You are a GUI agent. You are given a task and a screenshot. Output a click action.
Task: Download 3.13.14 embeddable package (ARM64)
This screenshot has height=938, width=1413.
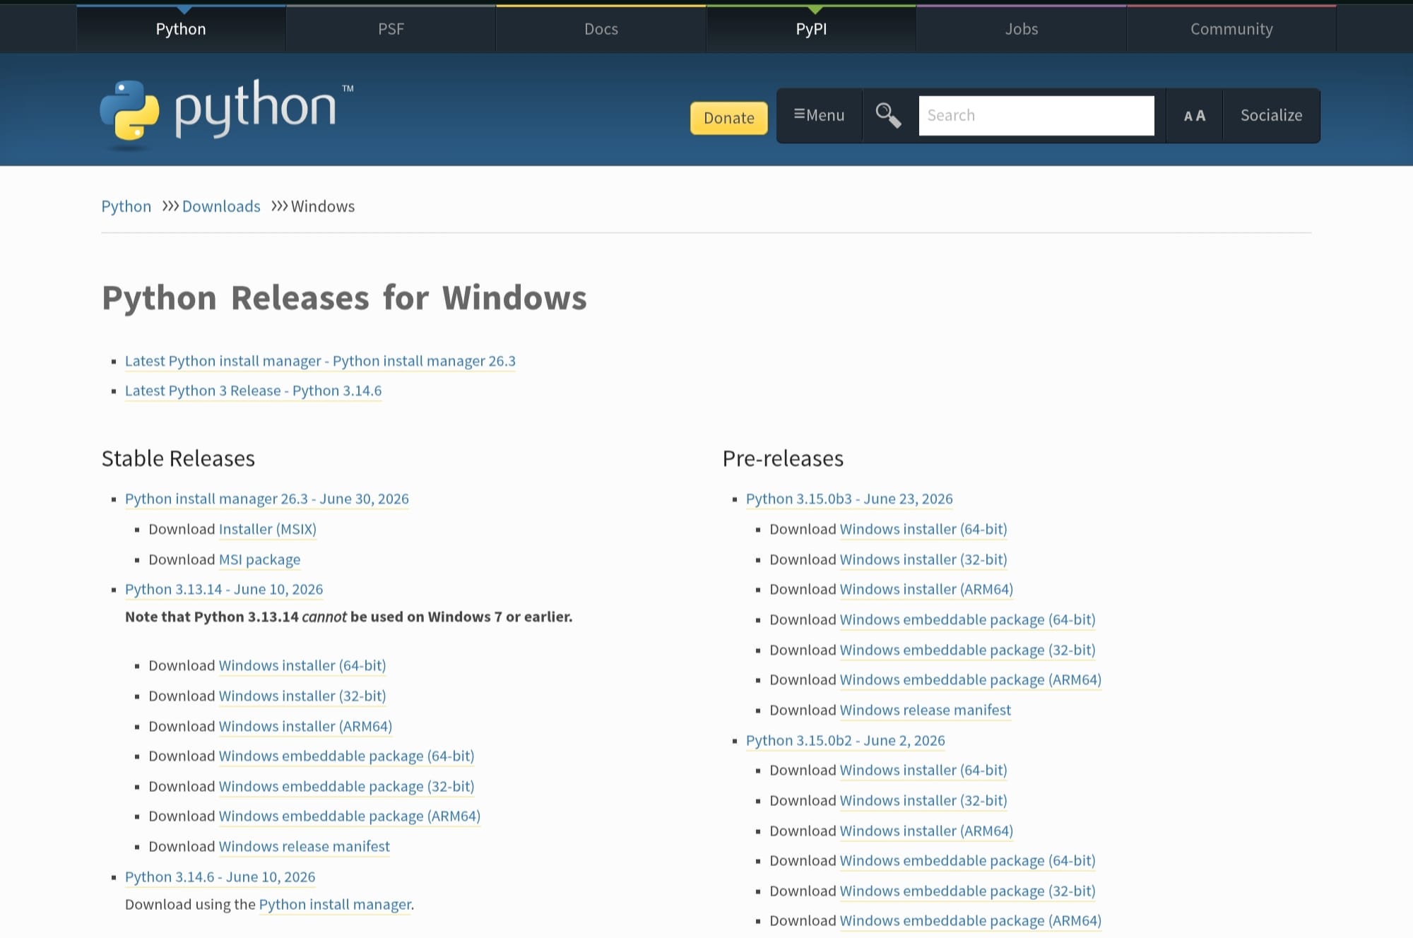349,816
